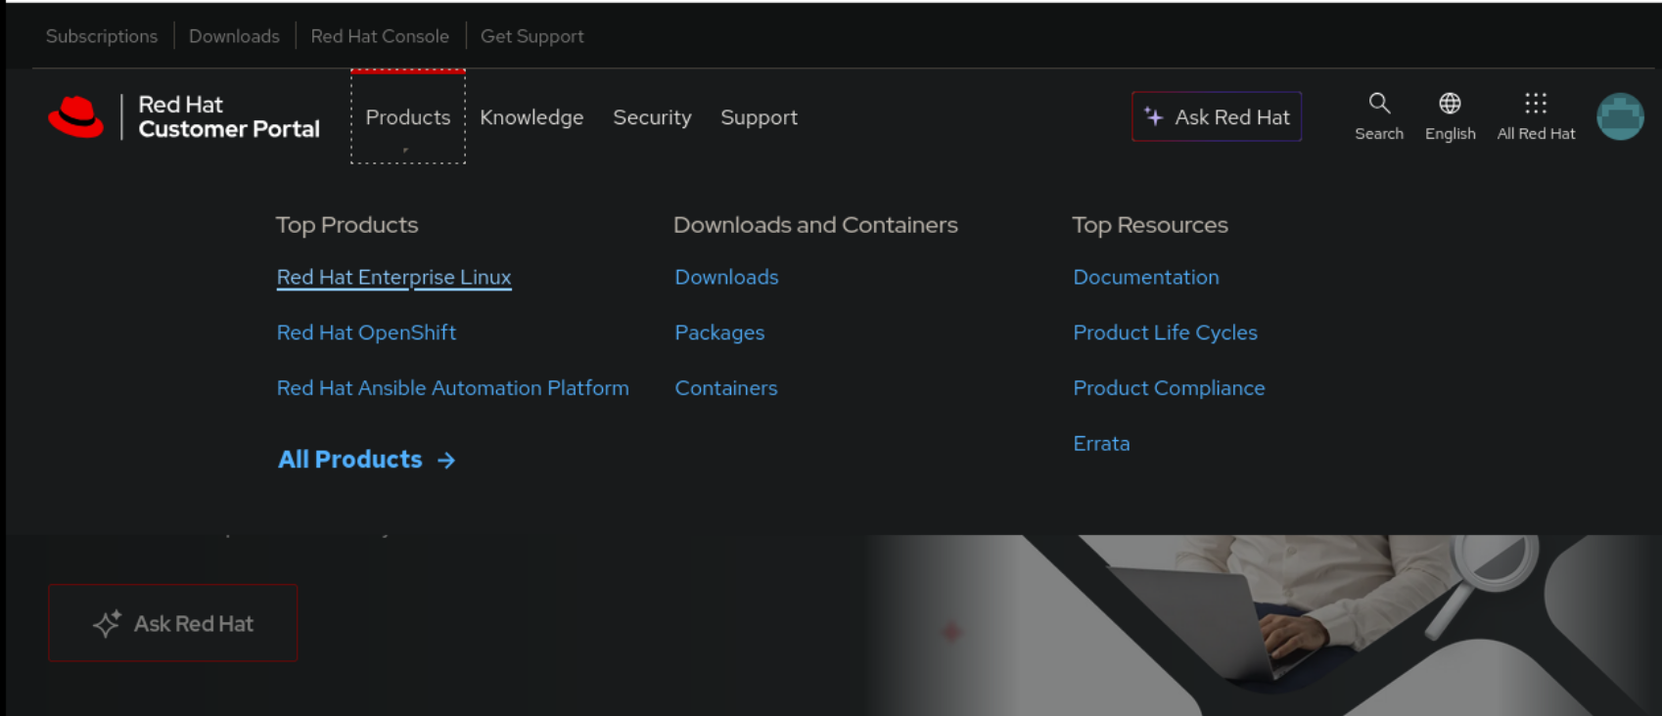Open Product Compliance link
1662x716 pixels.
[1169, 388]
